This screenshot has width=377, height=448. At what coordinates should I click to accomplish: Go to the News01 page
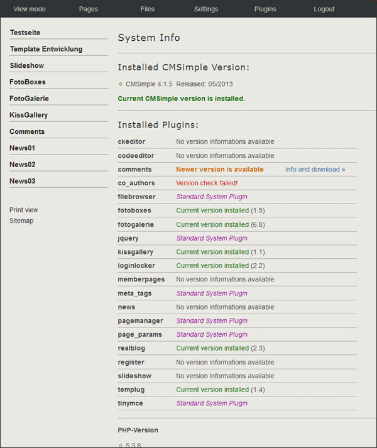tap(22, 148)
